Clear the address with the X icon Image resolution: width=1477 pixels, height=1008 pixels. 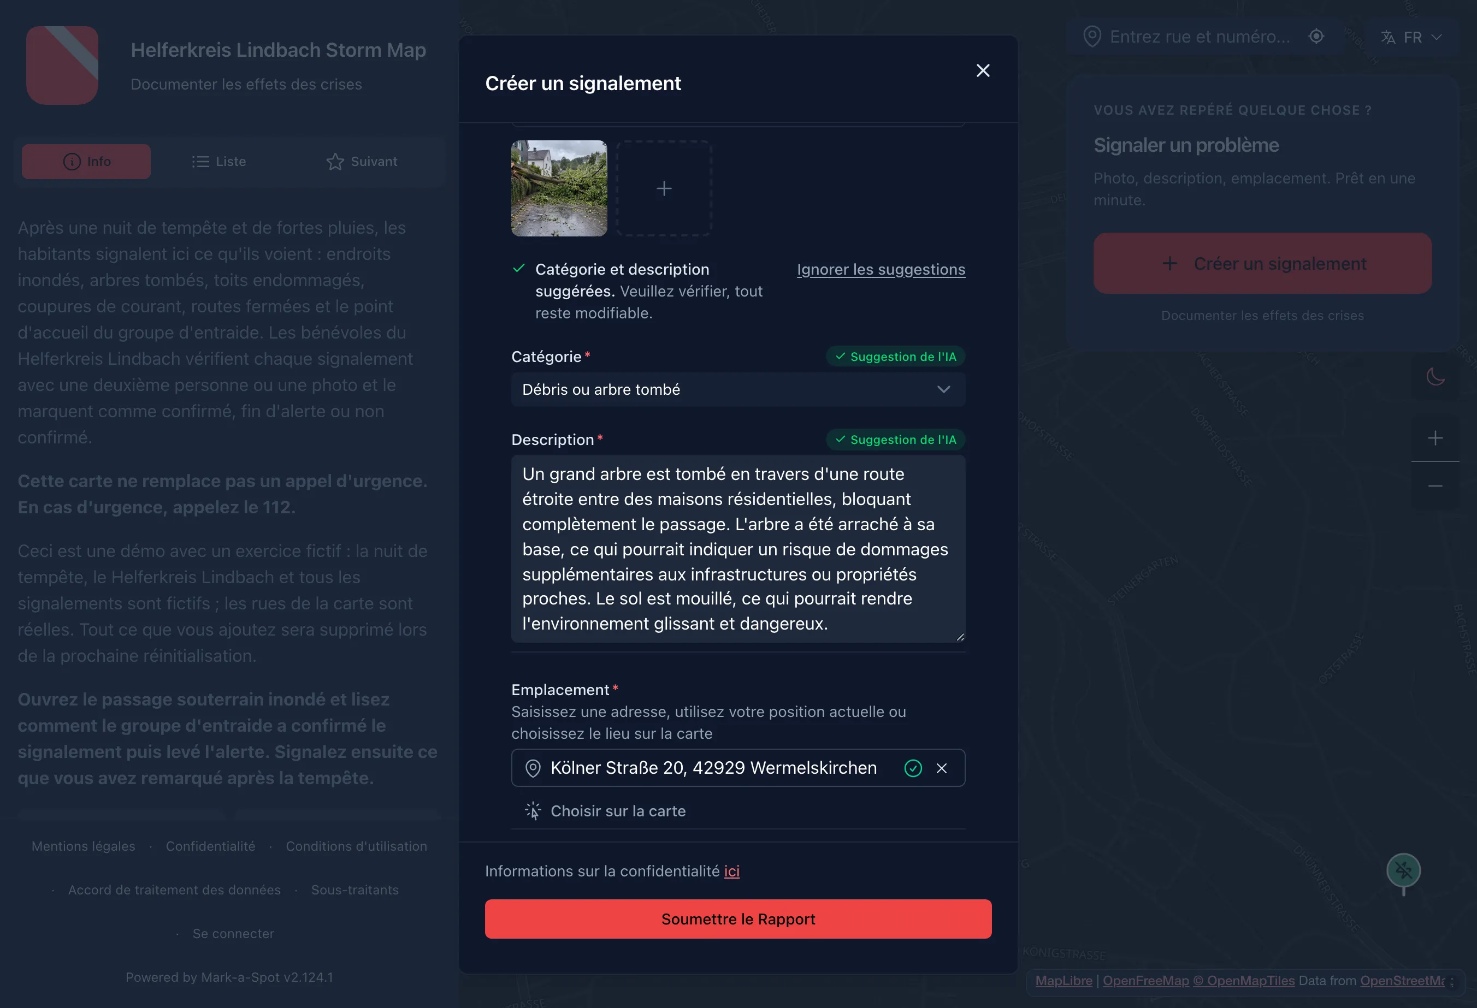pos(941,768)
